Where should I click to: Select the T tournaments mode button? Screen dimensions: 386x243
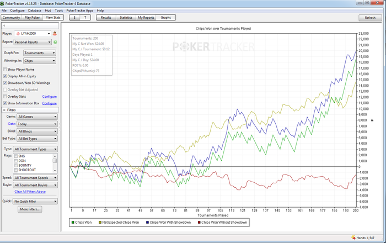pos(85,18)
